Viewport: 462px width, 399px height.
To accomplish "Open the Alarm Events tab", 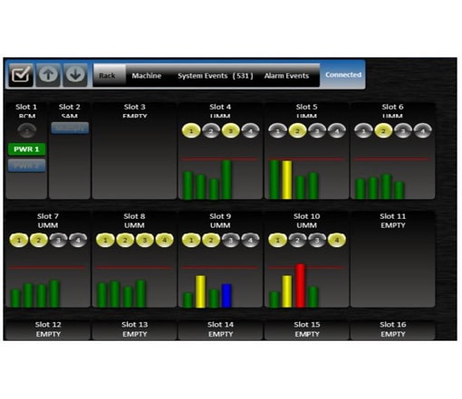I will [x=286, y=76].
